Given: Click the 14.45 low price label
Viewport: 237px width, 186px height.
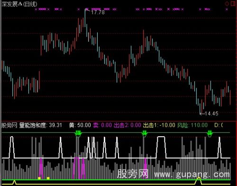Looking at the screenshot, I should point(211,113).
